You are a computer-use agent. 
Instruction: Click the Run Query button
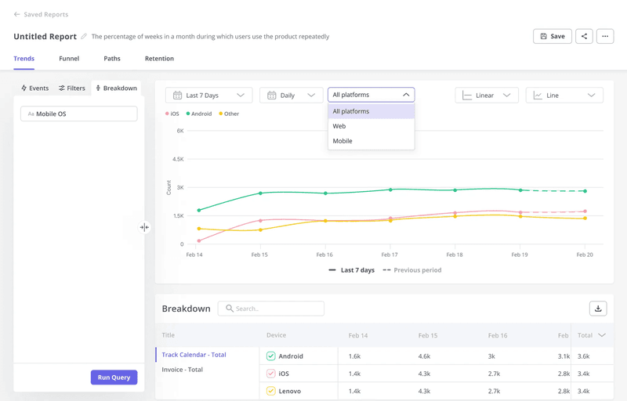(114, 378)
